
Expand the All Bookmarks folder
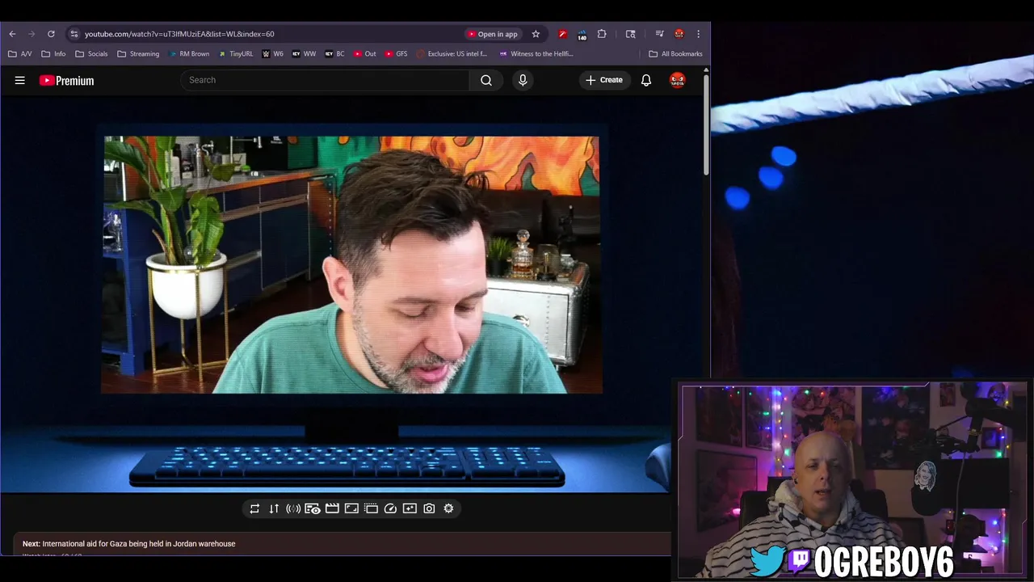(675, 54)
